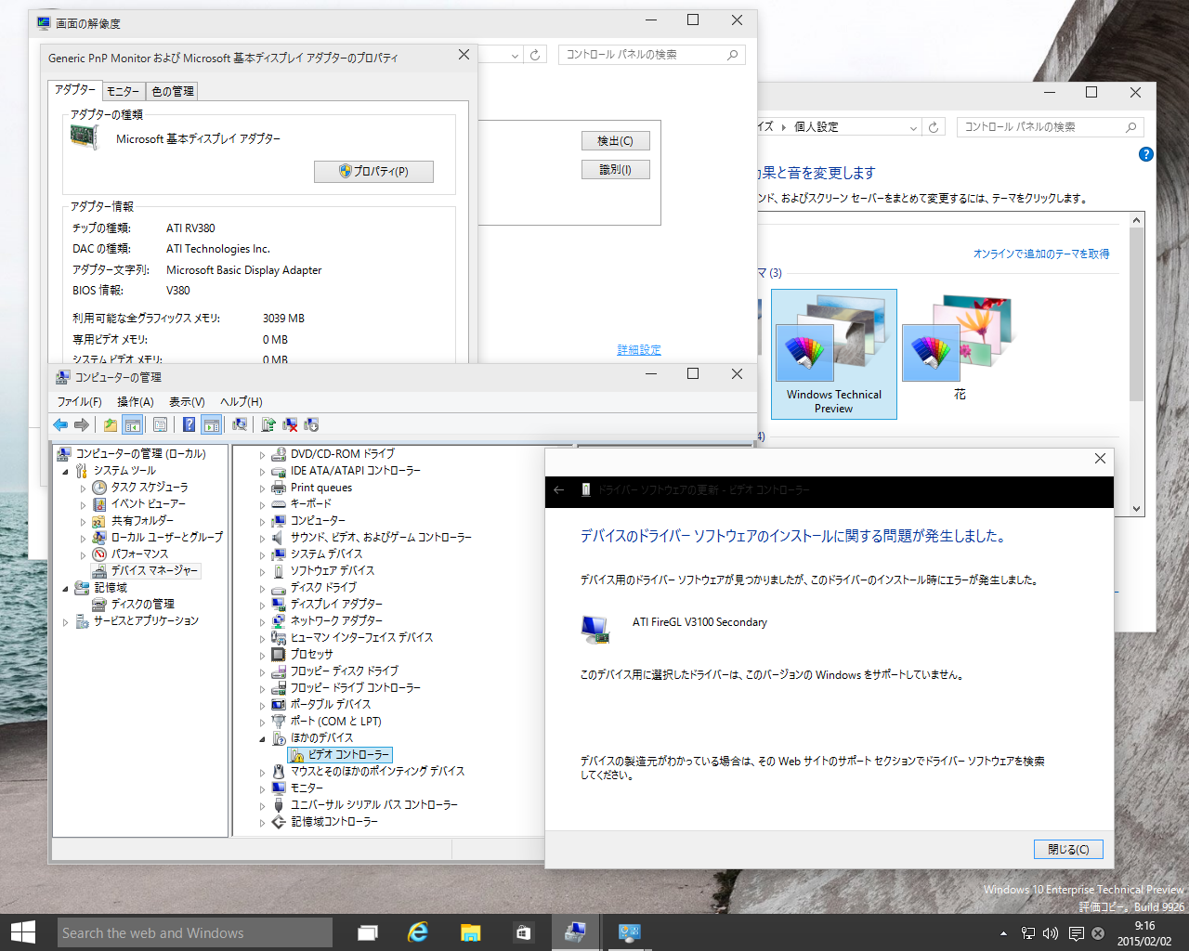Scan for hardware changes toolbar icon
1189x951 pixels.
click(x=240, y=424)
